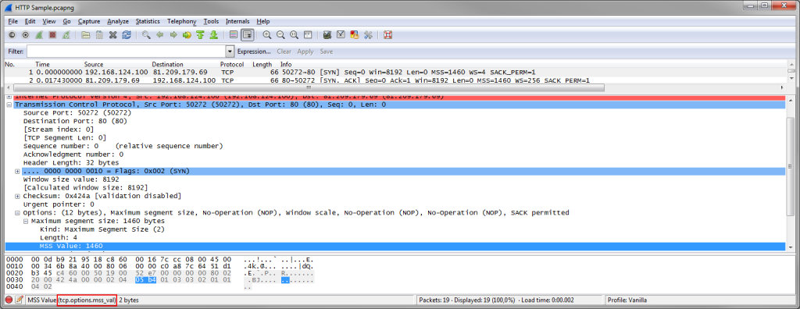Viewport: 800px width, 309px height.
Task: Find a packet with magnifier icon
Action: click(146, 35)
